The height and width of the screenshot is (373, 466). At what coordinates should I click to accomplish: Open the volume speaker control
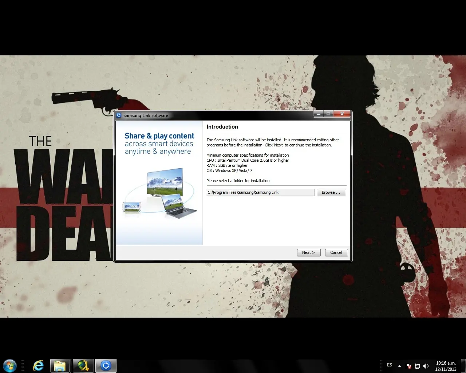[426, 366]
